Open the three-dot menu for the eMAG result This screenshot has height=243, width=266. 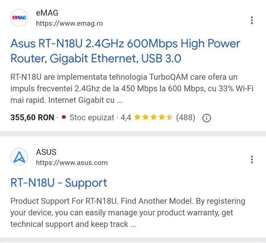[x=252, y=20]
